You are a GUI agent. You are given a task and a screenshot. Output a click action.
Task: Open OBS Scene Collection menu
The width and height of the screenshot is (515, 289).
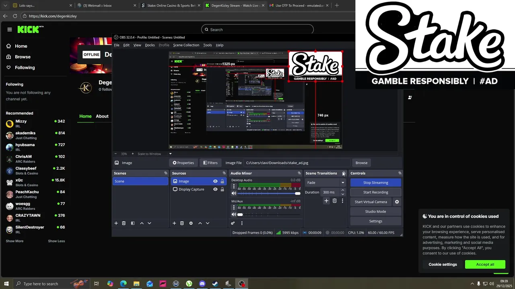click(x=186, y=45)
